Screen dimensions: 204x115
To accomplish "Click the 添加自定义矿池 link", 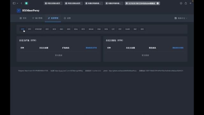I will pyautogui.click(x=91, y=48).
